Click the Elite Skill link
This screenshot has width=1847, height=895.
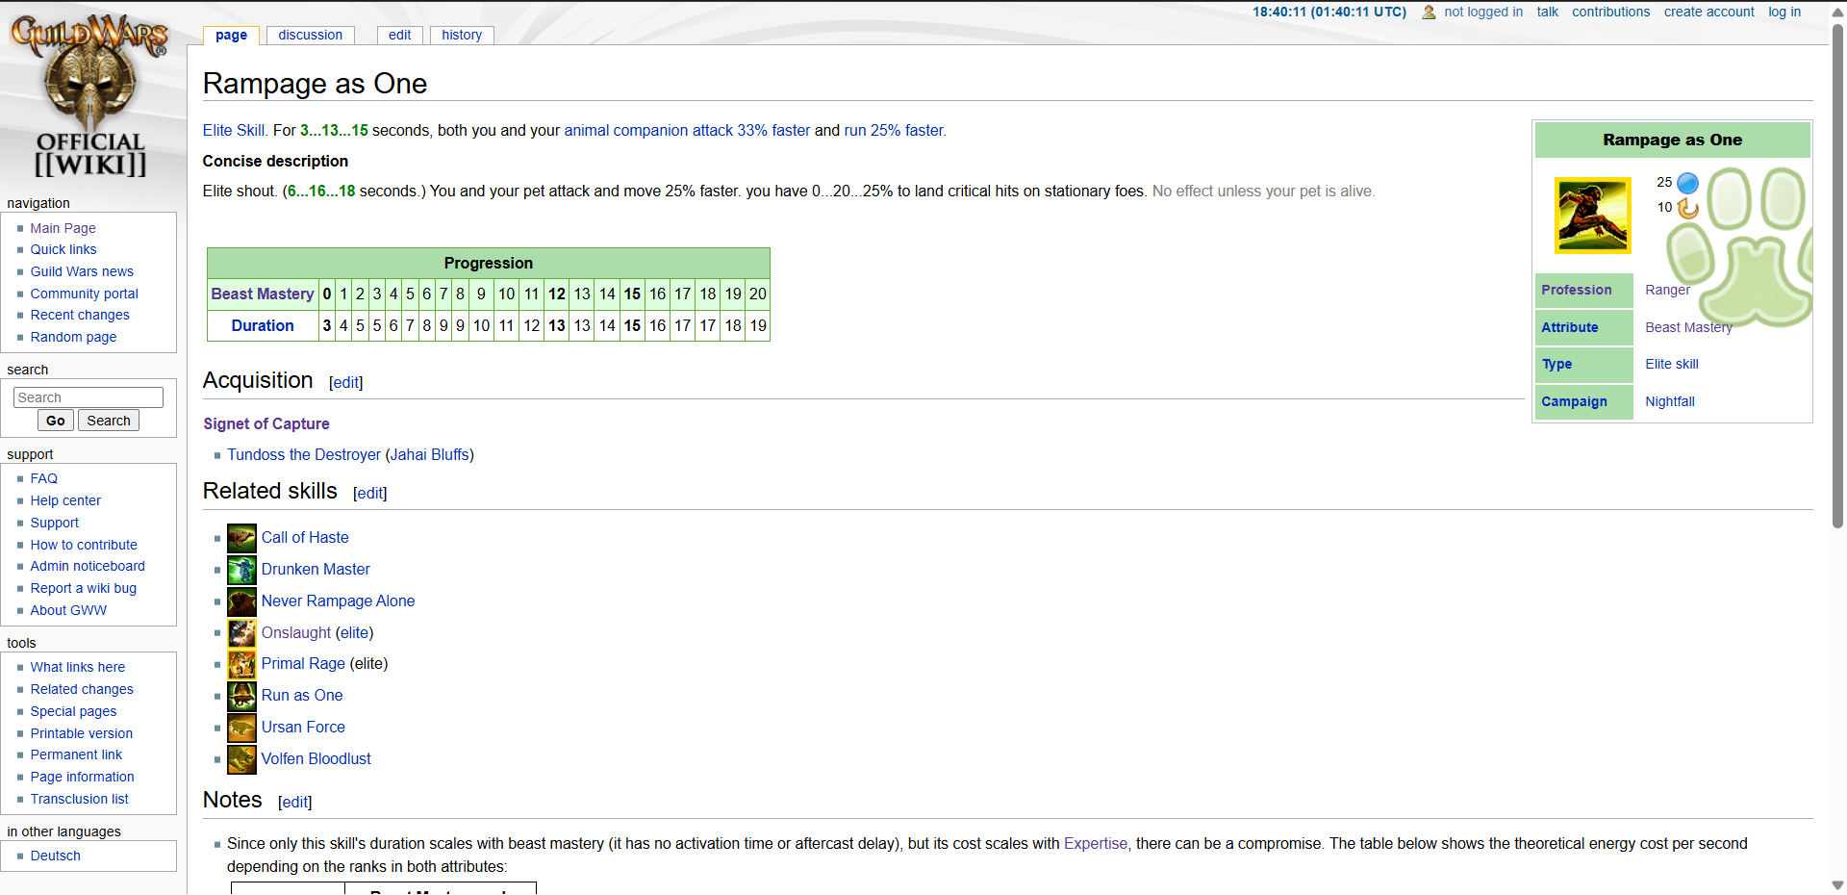(x=234, y=130)
